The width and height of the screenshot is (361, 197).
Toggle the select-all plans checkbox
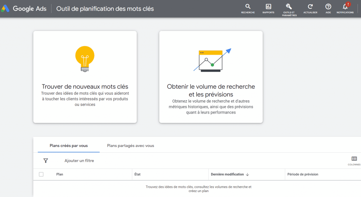pyautogui.click(x=41, y=174)
